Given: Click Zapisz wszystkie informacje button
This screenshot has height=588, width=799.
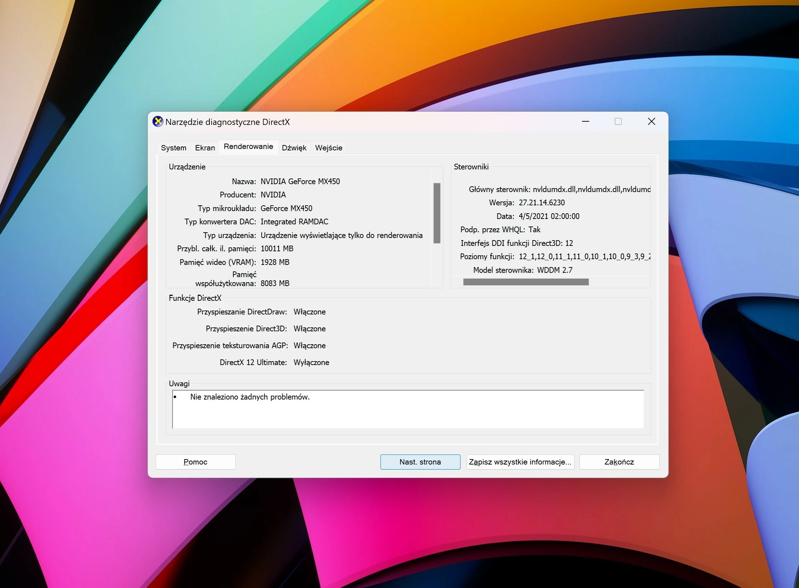Looking at the screenshot, I should 520,462.
